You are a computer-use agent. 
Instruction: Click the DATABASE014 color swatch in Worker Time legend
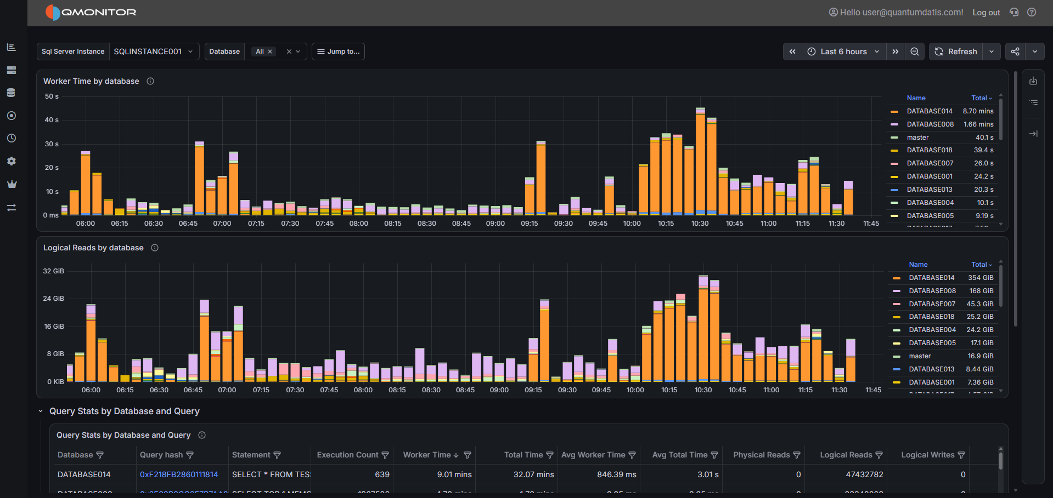[x=894, y=111]
